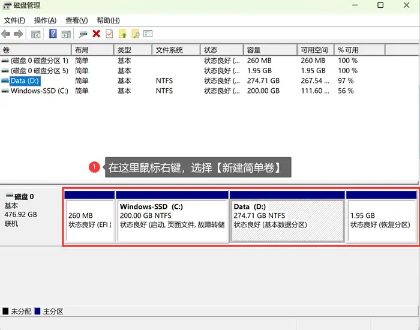Viewport: 420px width, 330px height.
Task: Click the 274.71 GB capacity cell
Action: pos(263,81)
